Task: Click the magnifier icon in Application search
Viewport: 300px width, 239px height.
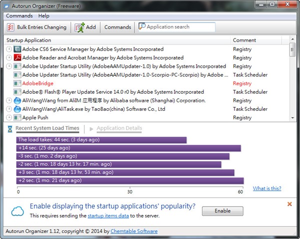Action: [x=142, y=26]
